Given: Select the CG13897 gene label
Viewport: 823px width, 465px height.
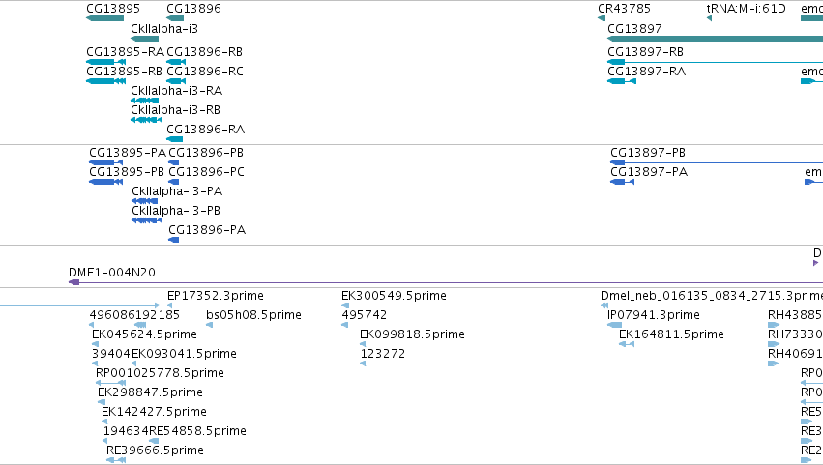Looking at the screenshot, I should pos(634,29).
